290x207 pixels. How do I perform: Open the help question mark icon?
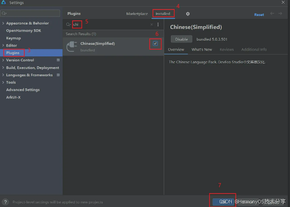(x=5, y=202)
